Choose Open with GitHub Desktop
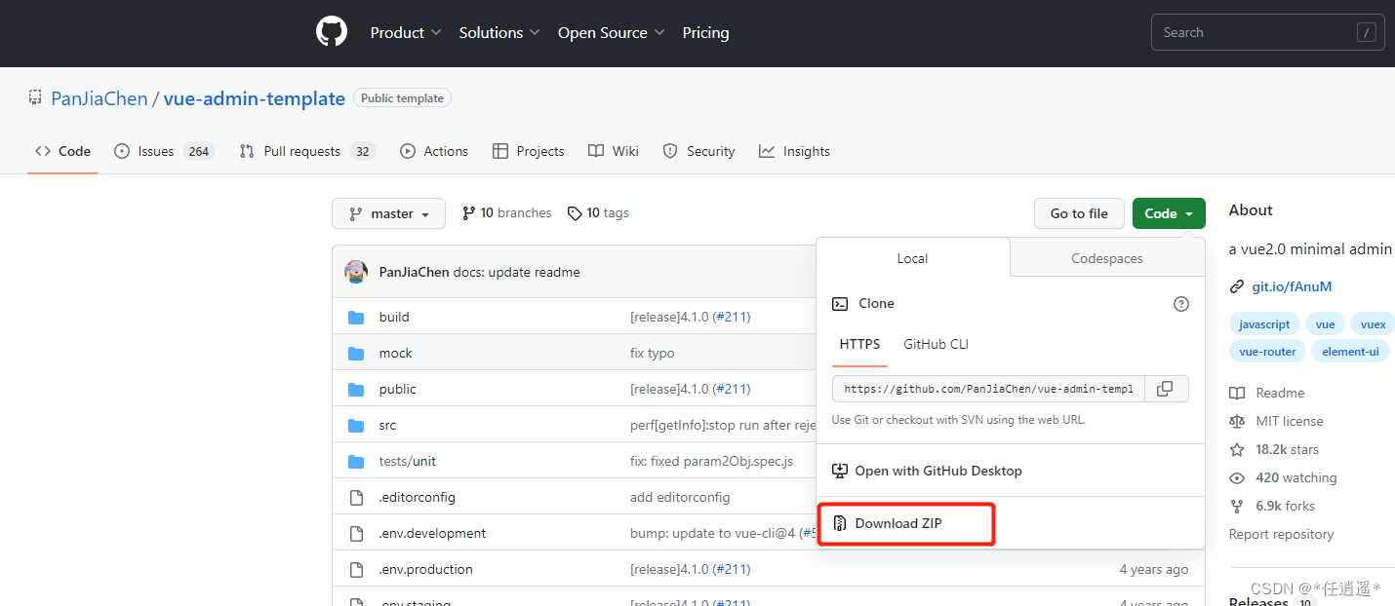Screen dimensions: 1395x606 click(x=927, y=471)
